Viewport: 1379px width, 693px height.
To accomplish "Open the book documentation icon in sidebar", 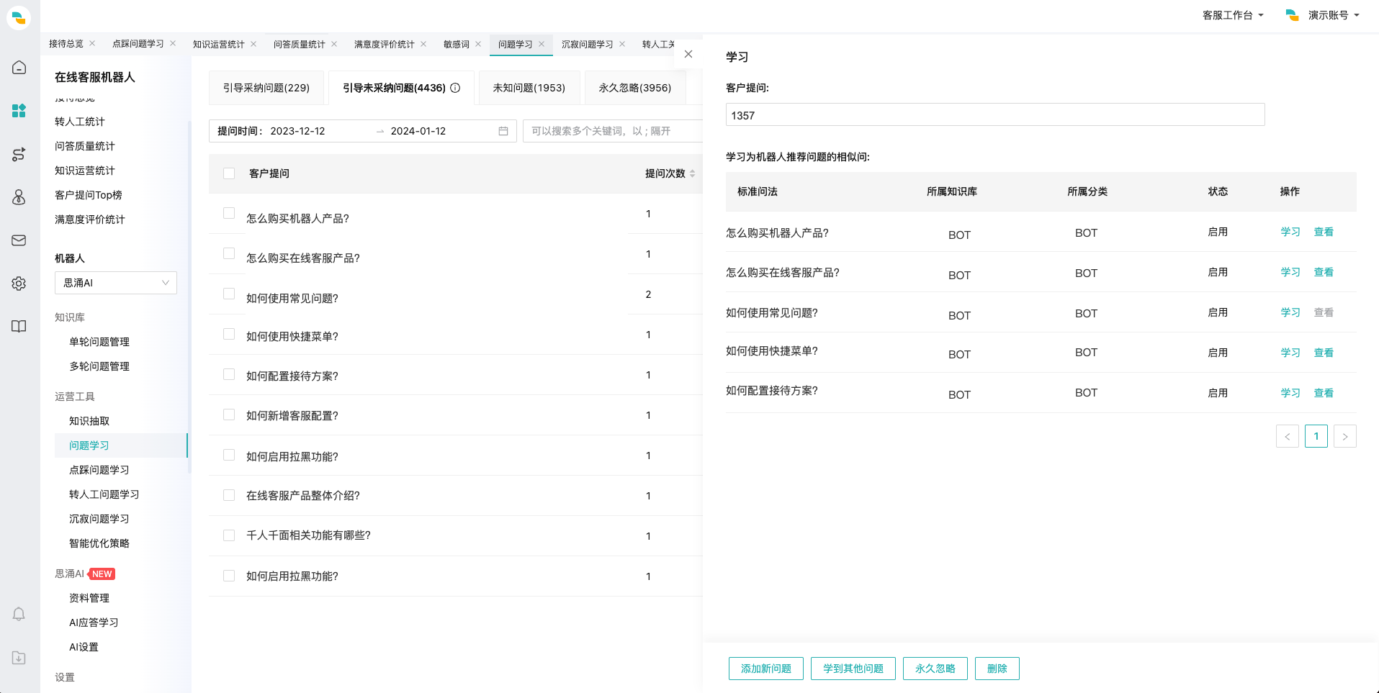I will [x=19, y=327].
